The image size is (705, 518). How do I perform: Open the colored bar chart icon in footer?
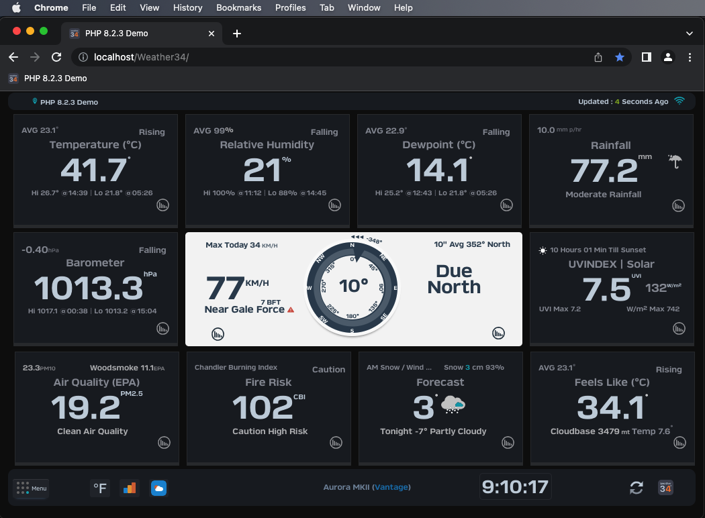[x=130, y=488]
